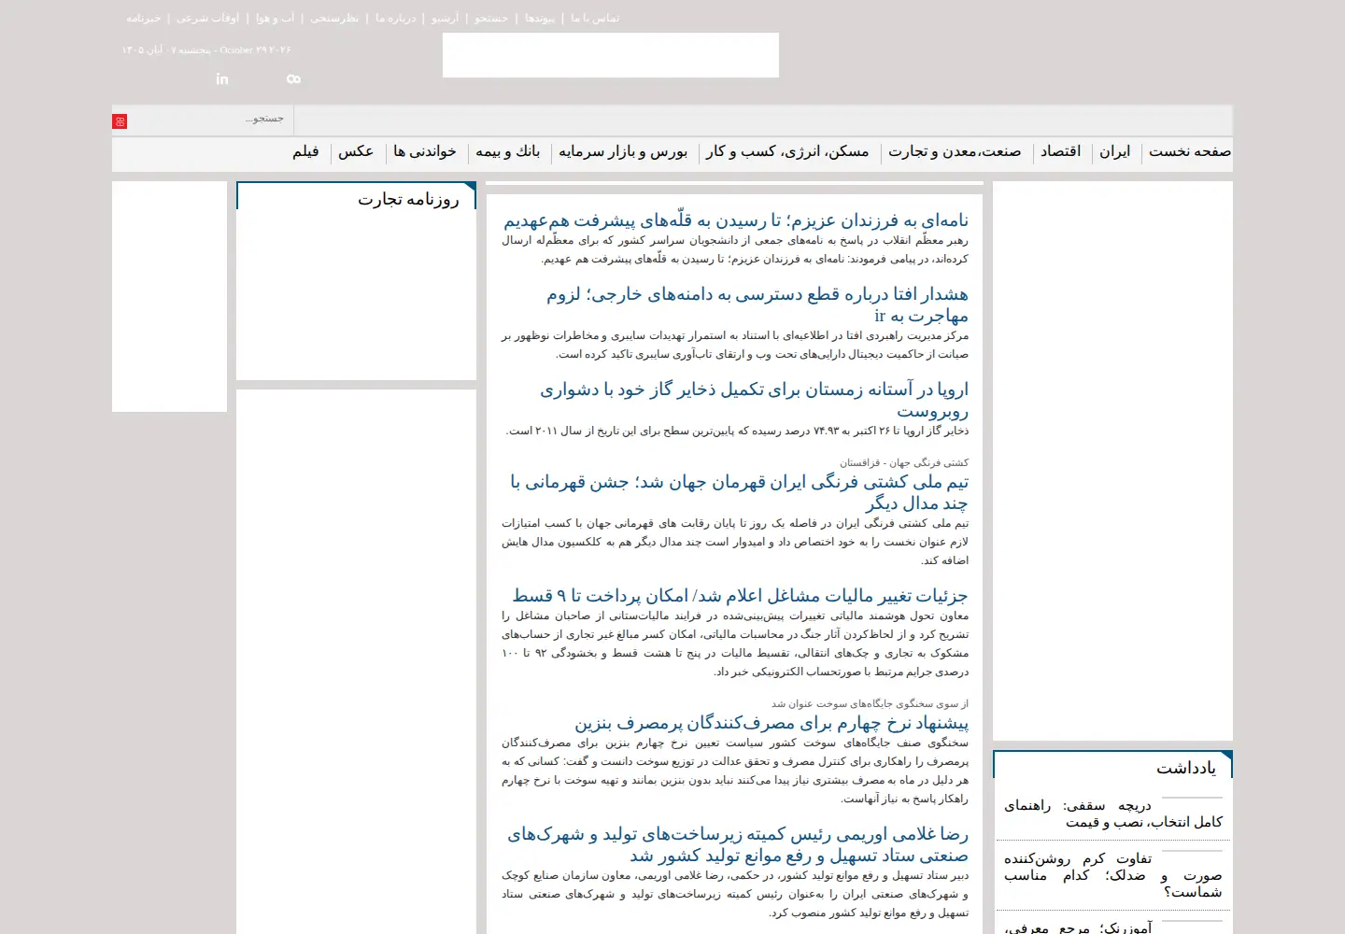The width and height of the screenshot is (1345, 934).
Task: Click روزنامه تجارت section heading
Action: click(x=408, y=199)
